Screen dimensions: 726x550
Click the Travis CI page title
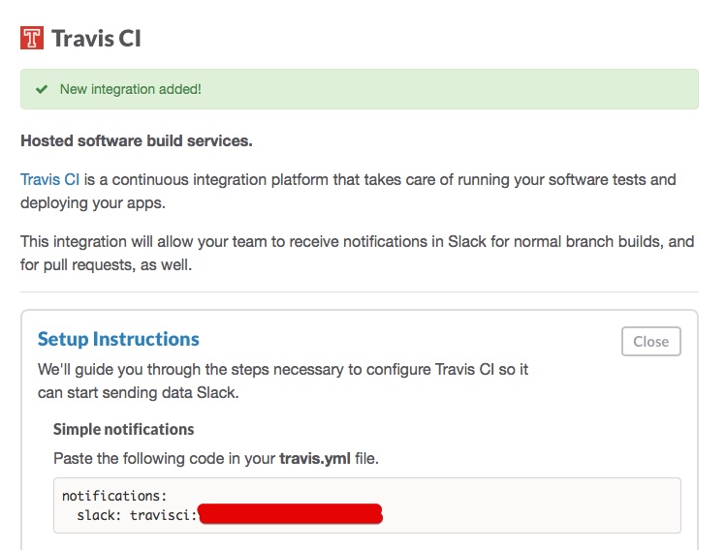pyautogui.click(x=96, y=38)
